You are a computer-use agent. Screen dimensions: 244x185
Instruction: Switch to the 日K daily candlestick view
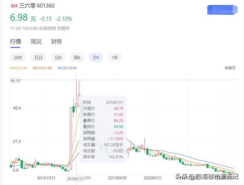pyautogui.click(x=58, y=57)
